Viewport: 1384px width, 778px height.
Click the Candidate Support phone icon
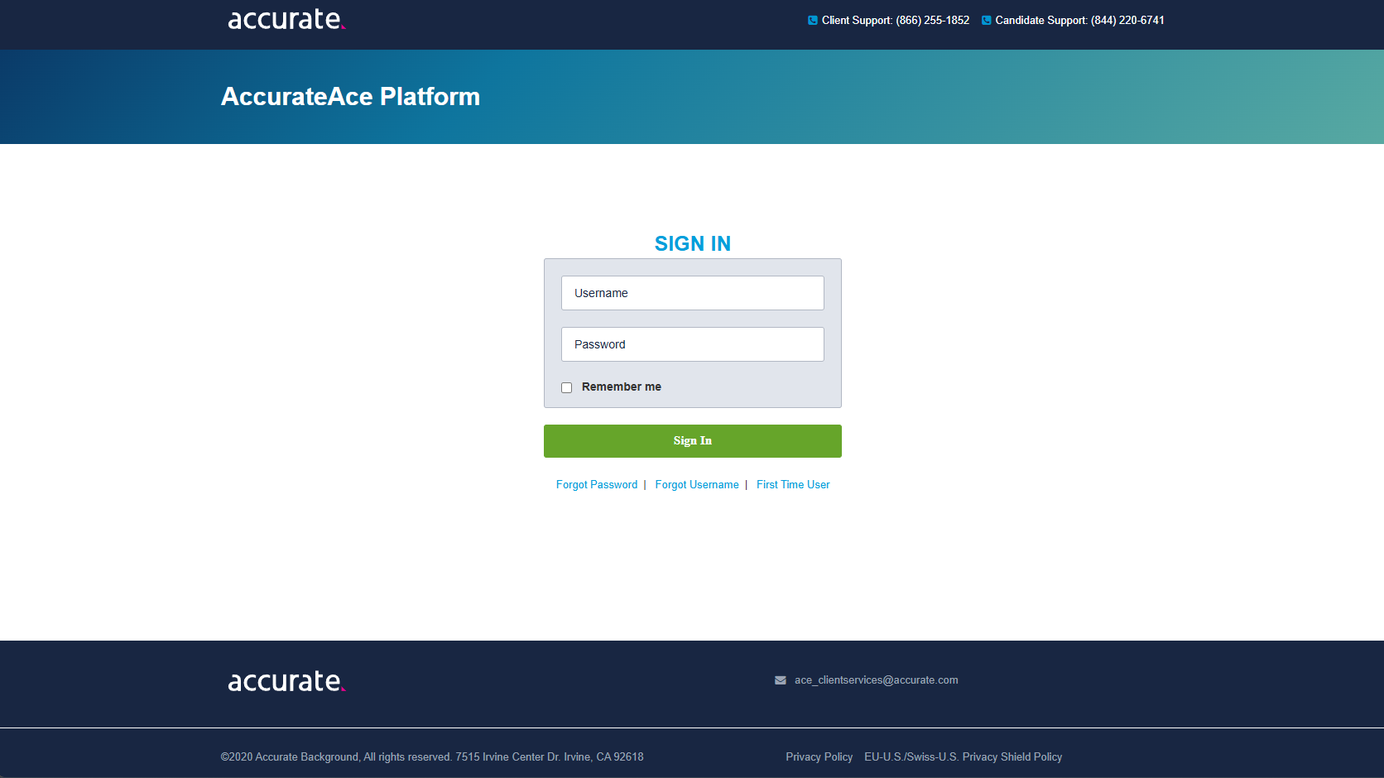[x=987, y=21]
